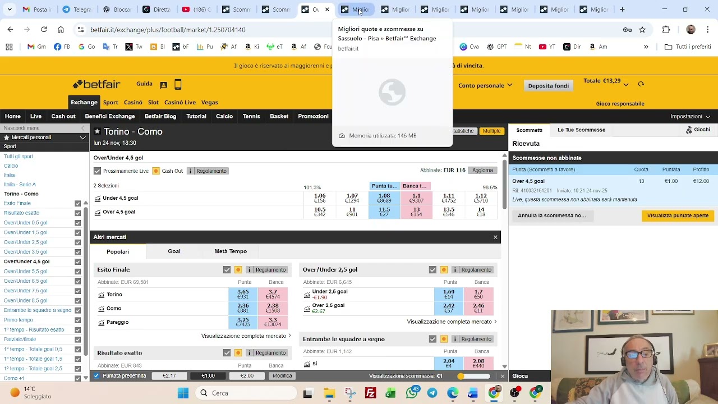
Task: Open Visualizzazione completa mercato under Esito Finale
Action: coord(246,336)
